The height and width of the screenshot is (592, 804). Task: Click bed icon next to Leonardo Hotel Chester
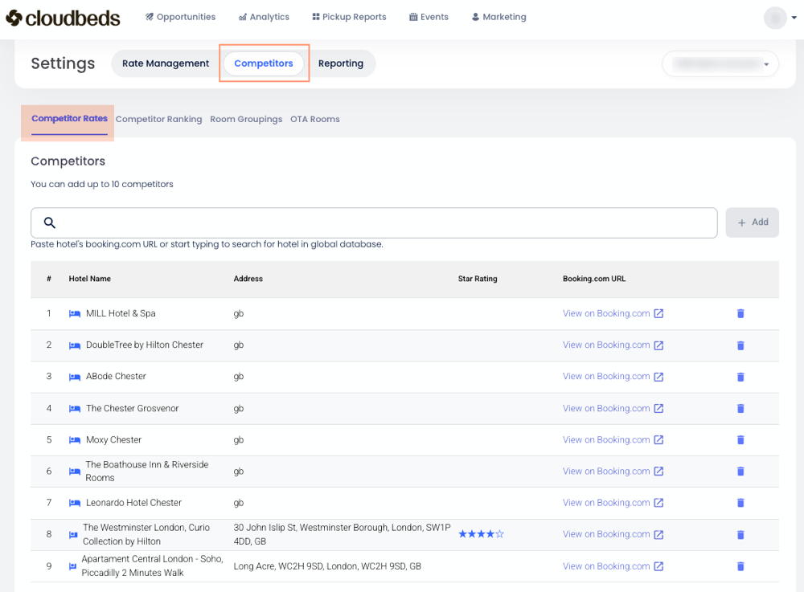75,503
